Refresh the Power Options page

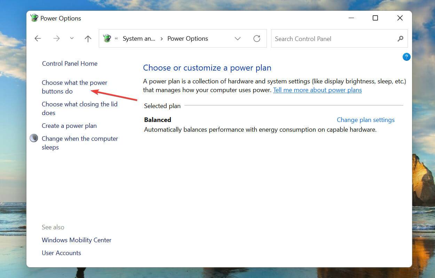click(x=257, y=38)
